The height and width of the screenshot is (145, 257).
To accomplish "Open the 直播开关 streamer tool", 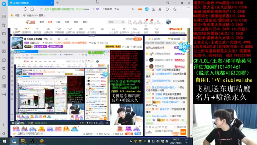I will (27, 31).
